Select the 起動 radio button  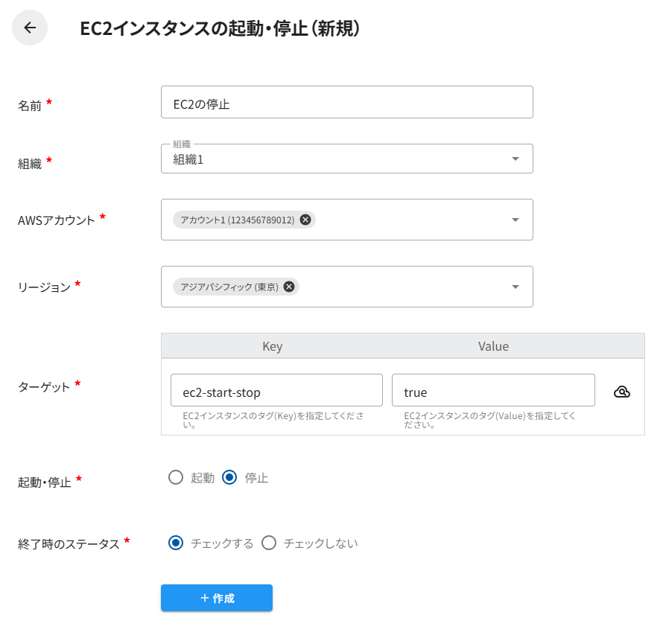tap(176, 478)
